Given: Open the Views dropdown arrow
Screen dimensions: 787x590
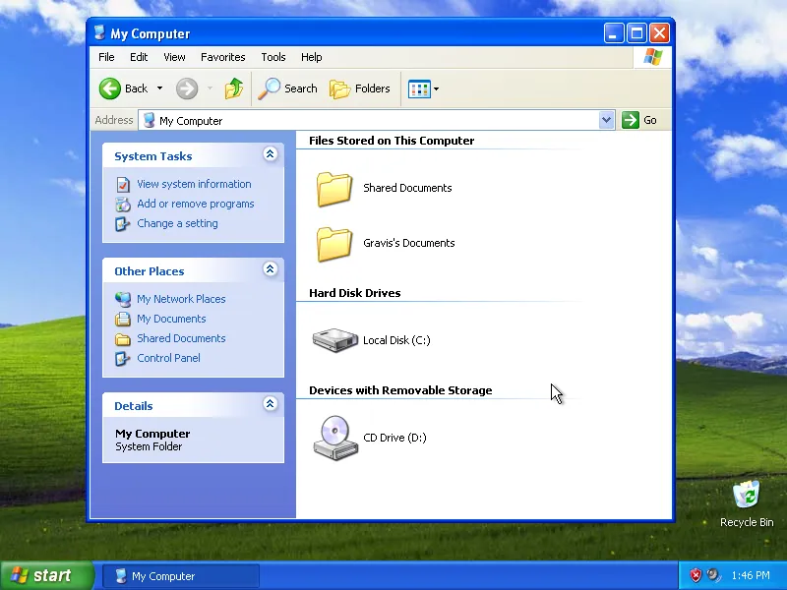Looking at the screenshot, I should [x=435, y=88].
